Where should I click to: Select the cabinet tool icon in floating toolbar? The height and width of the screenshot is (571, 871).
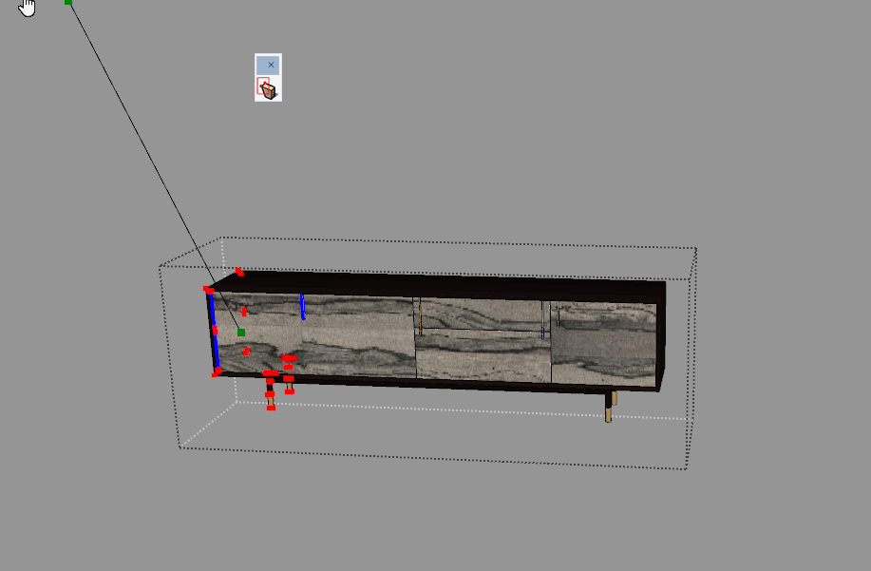tap(268, 89)
